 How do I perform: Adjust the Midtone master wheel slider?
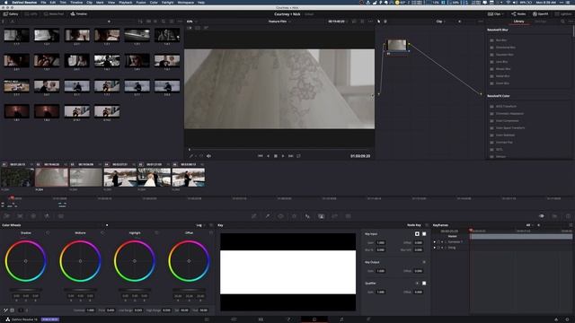(80, 290)
